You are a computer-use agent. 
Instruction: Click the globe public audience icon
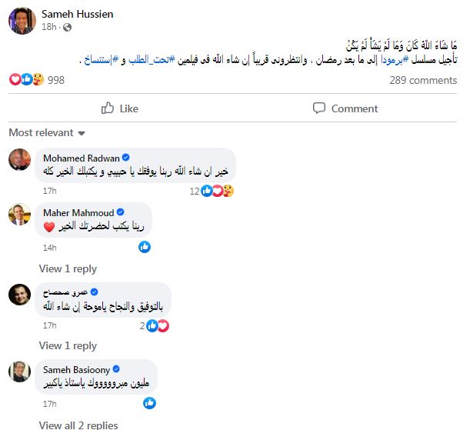point(68,28)
